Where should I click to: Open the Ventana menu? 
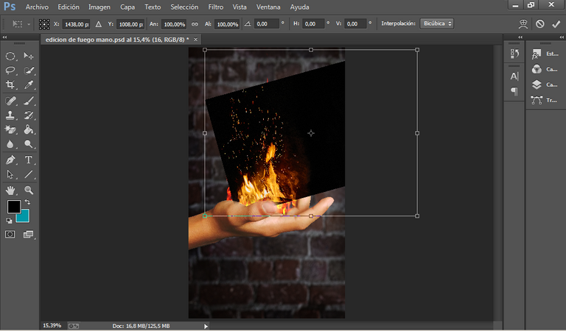pyautogui.click(x=268, y=7)
